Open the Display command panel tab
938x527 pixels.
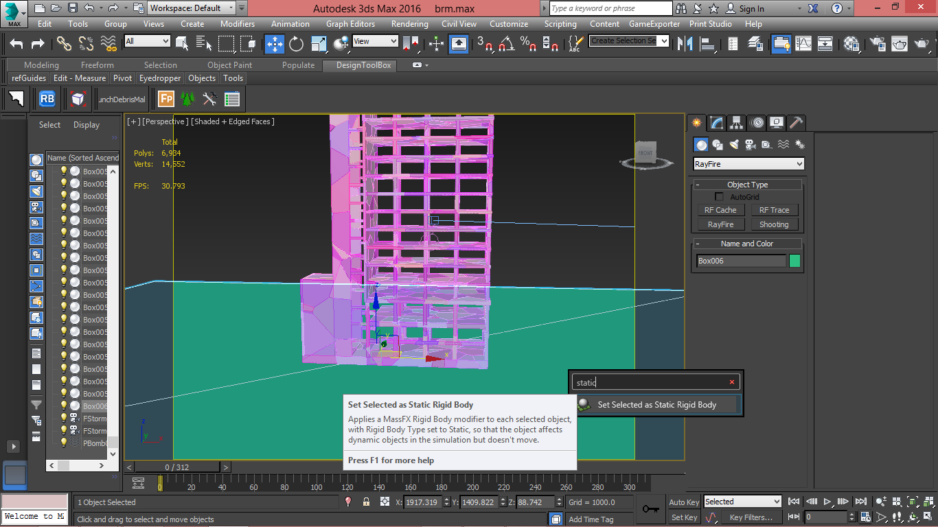(x=777, y=123)
